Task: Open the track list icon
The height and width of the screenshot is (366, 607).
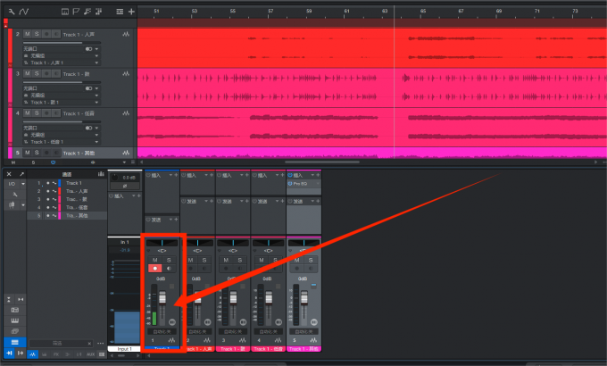Action: point(120,12)
